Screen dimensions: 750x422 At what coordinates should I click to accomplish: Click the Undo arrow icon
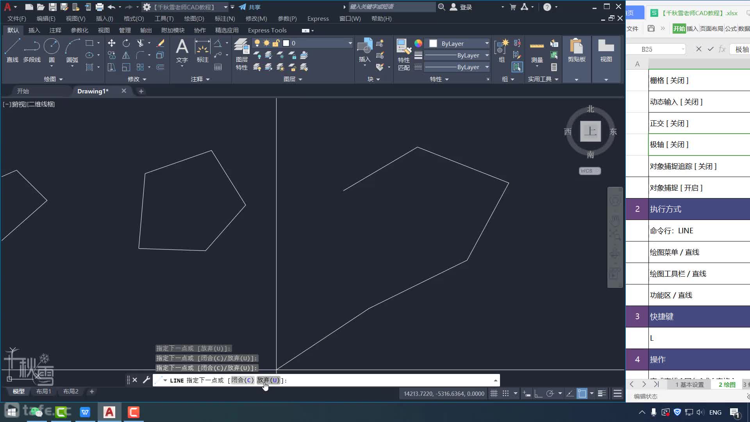(x=111, y=7)
